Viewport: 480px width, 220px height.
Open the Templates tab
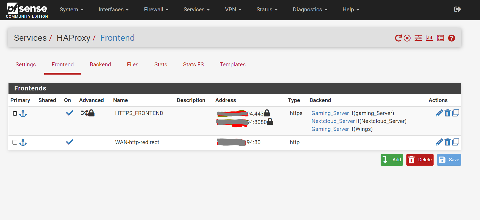coord(232,65)
